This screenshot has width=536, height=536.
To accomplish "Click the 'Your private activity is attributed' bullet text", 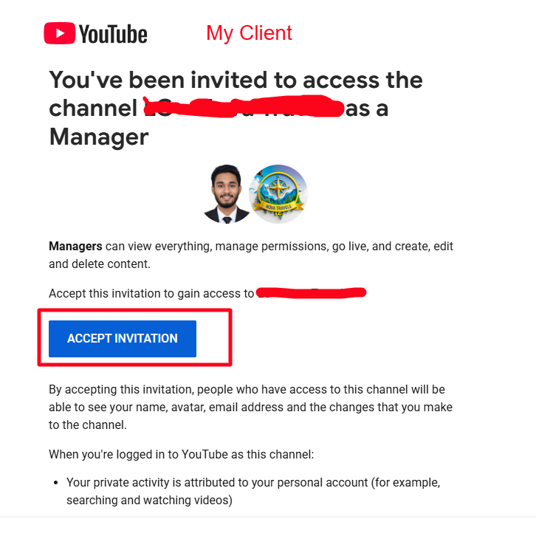I will point(253,482).
